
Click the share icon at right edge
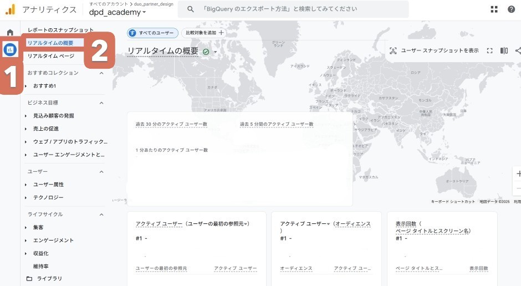click(518, 50)
